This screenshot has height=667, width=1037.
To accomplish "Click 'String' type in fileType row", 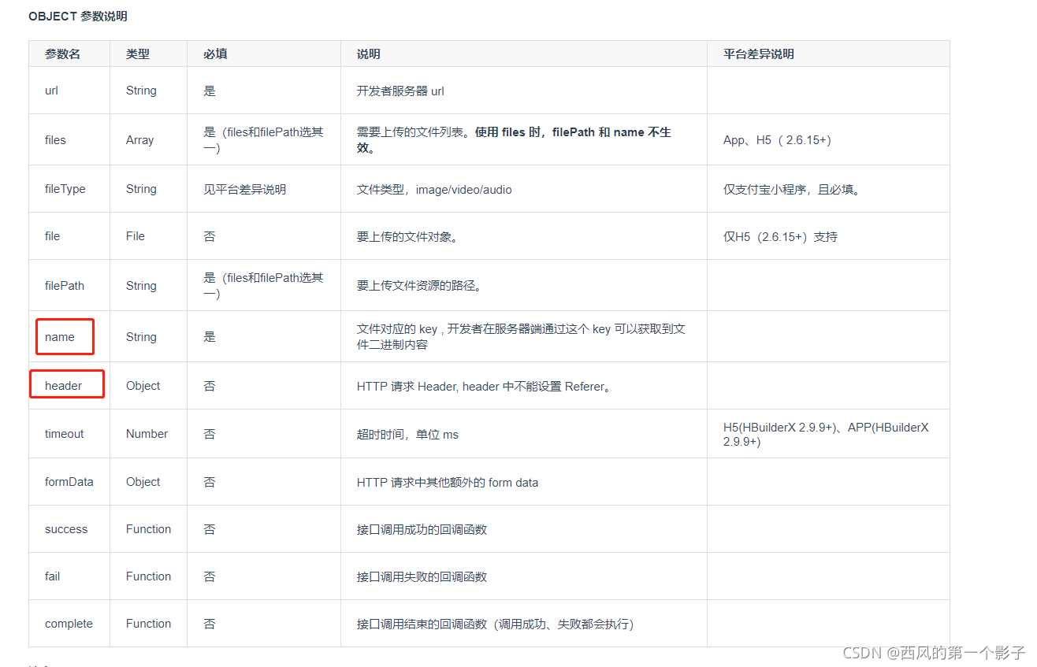I will pos(141,189).
